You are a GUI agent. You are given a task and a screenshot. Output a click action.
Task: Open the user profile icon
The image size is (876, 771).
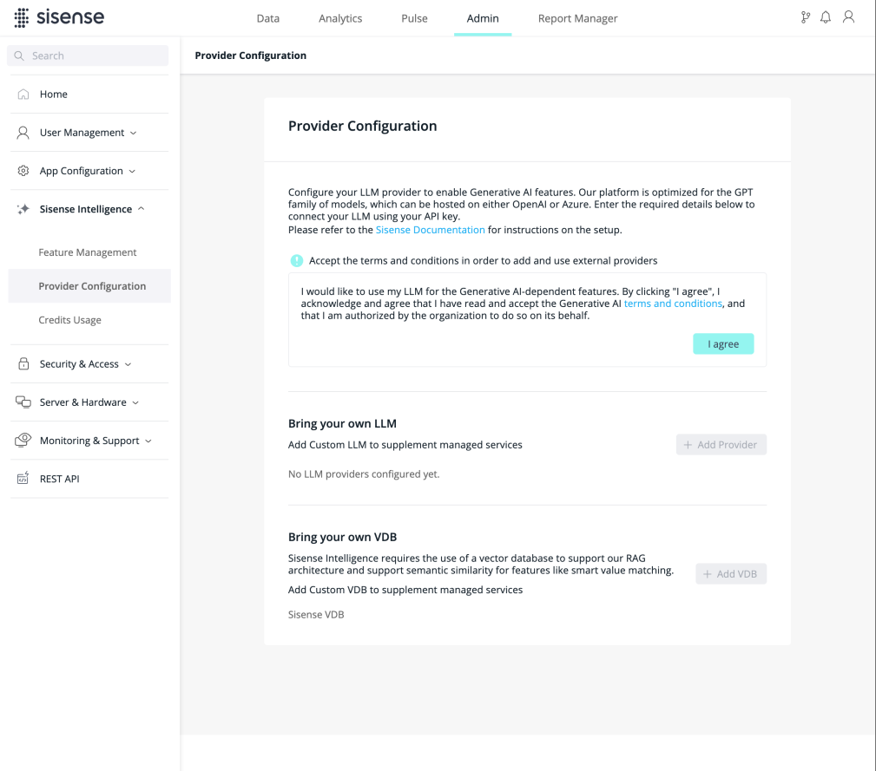(x=848, y=17)
